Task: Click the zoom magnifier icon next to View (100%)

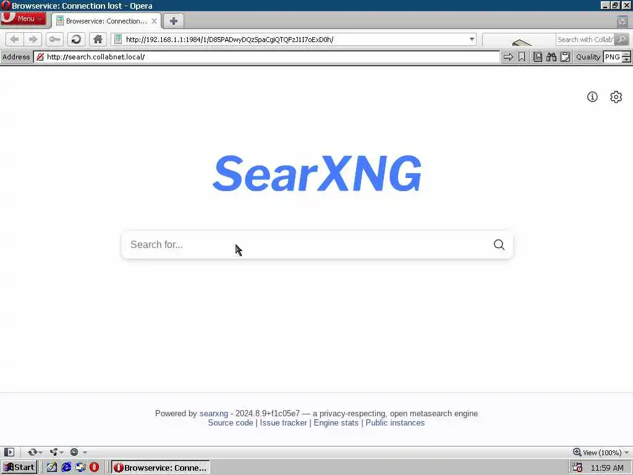Action: 577,452
